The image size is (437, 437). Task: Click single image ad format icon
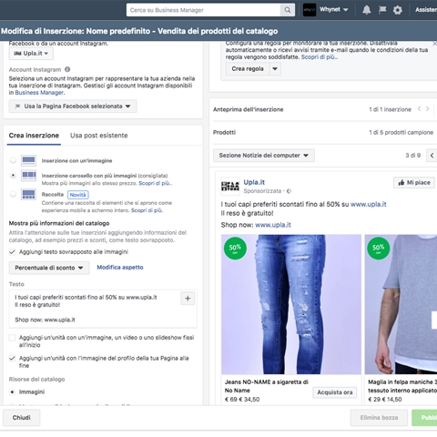pos(28,160)
